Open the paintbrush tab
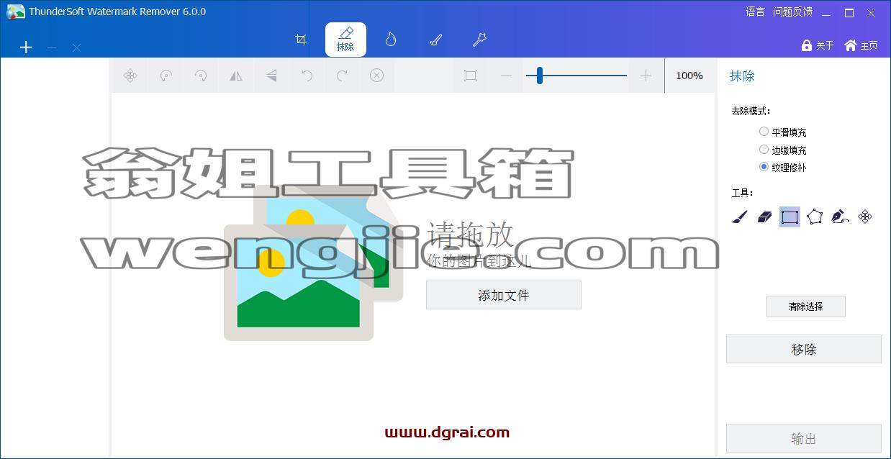891x459 pixels. click(x=435, y=40)
